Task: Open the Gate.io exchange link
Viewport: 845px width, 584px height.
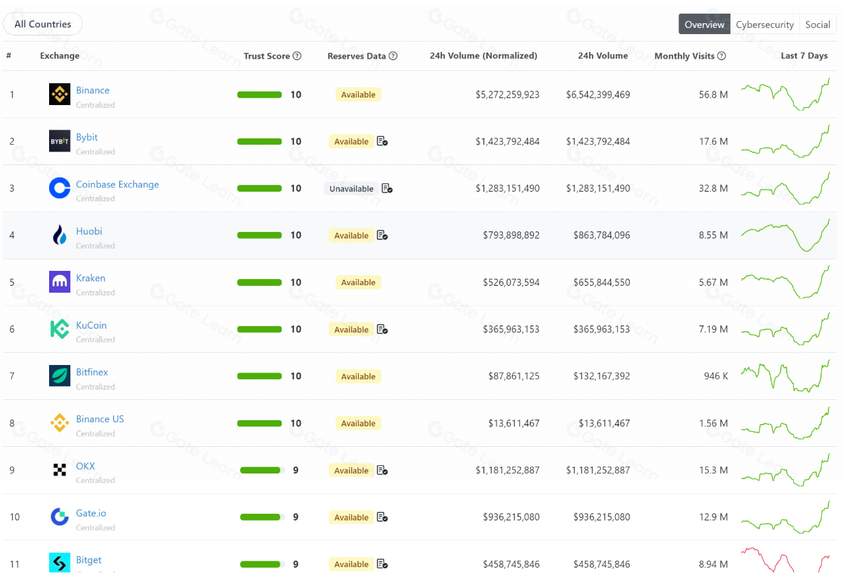Action: pos(91,513)
